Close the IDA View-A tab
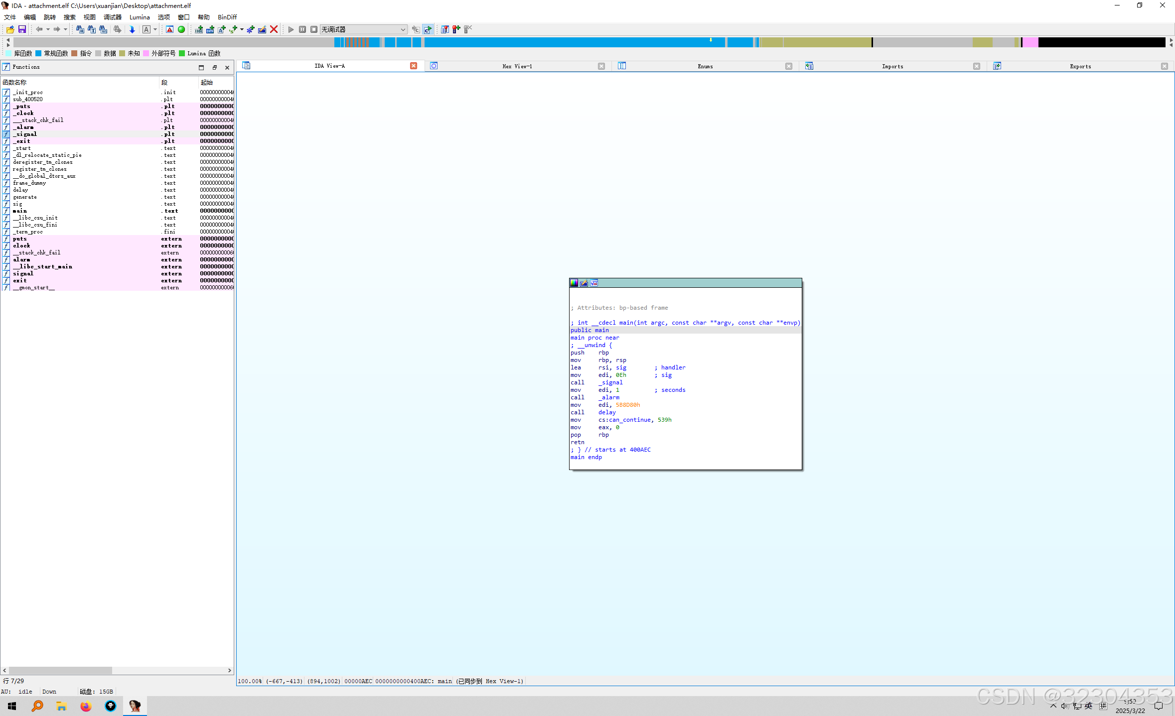Image resolution: width=1175 pixels, height=716 pixels. coord(414,66)
